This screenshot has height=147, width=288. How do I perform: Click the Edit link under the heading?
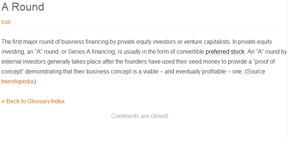pos(6,22)
